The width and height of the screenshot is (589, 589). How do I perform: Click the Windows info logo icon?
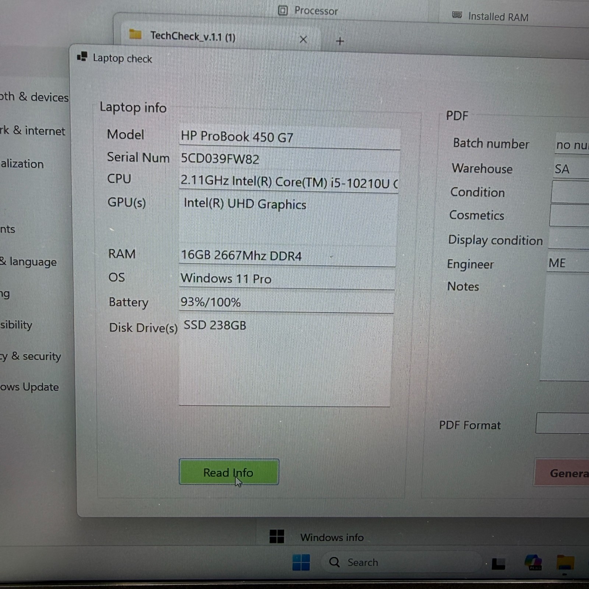click(277, 536)
